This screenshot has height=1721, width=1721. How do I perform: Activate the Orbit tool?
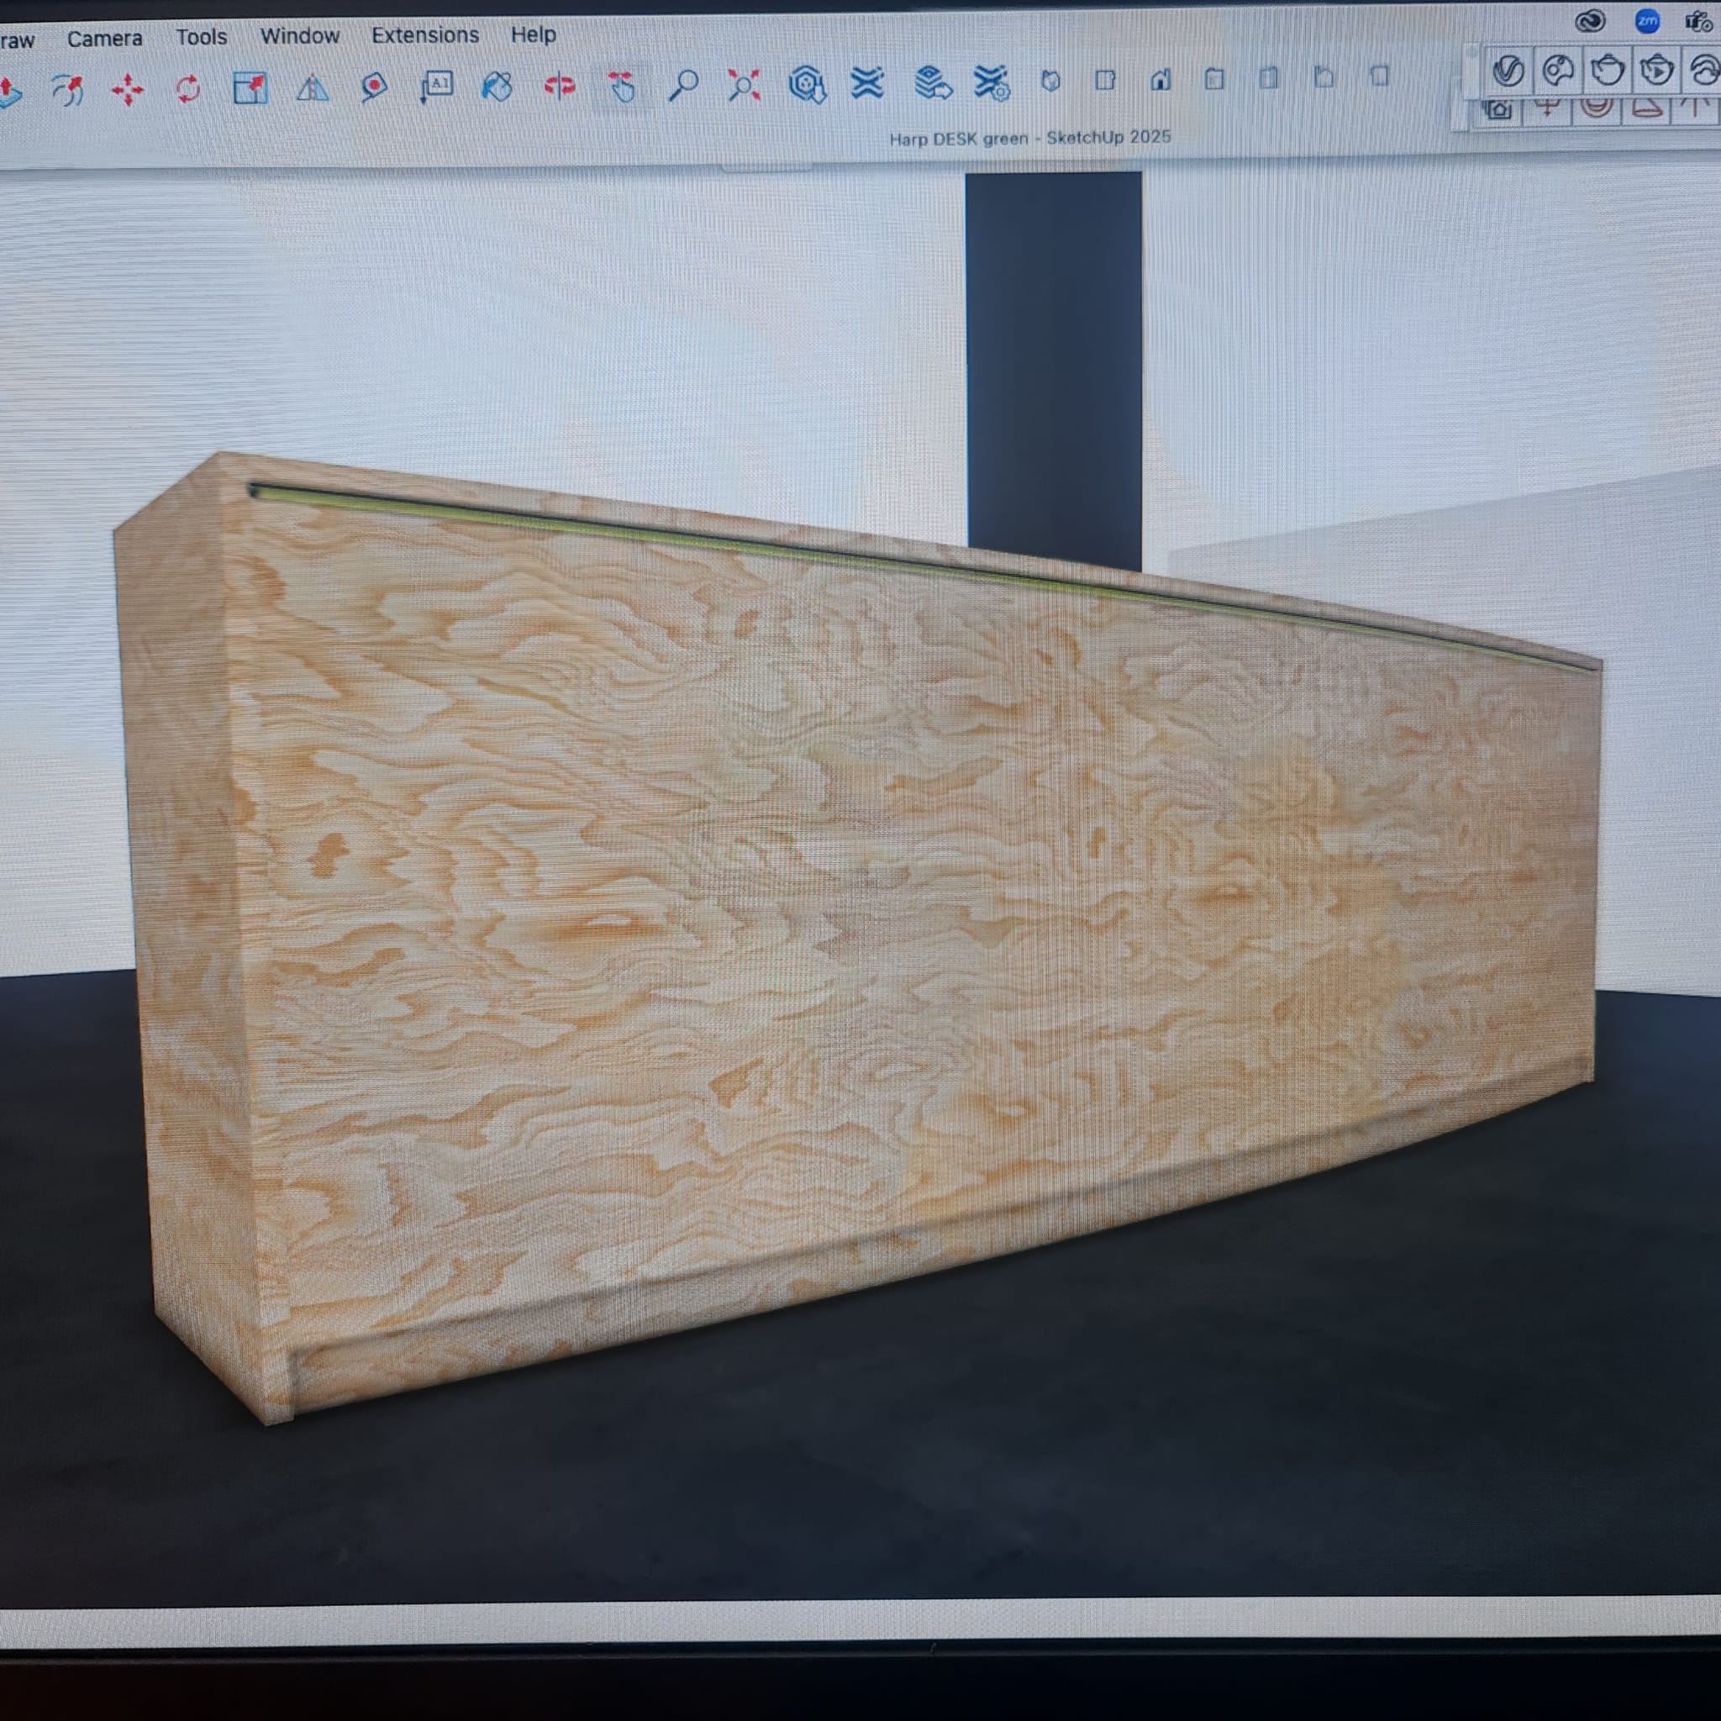(x=560, y=87)
